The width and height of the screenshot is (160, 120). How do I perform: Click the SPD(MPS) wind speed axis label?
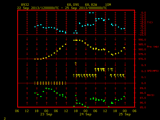153,71
